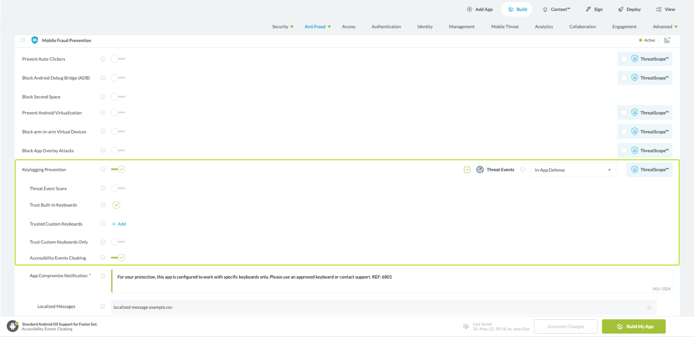Collapse the Mobile Fraud Prevention section
Image resolution: width=694 pixels, height=337 pixels.
point(22,40)
